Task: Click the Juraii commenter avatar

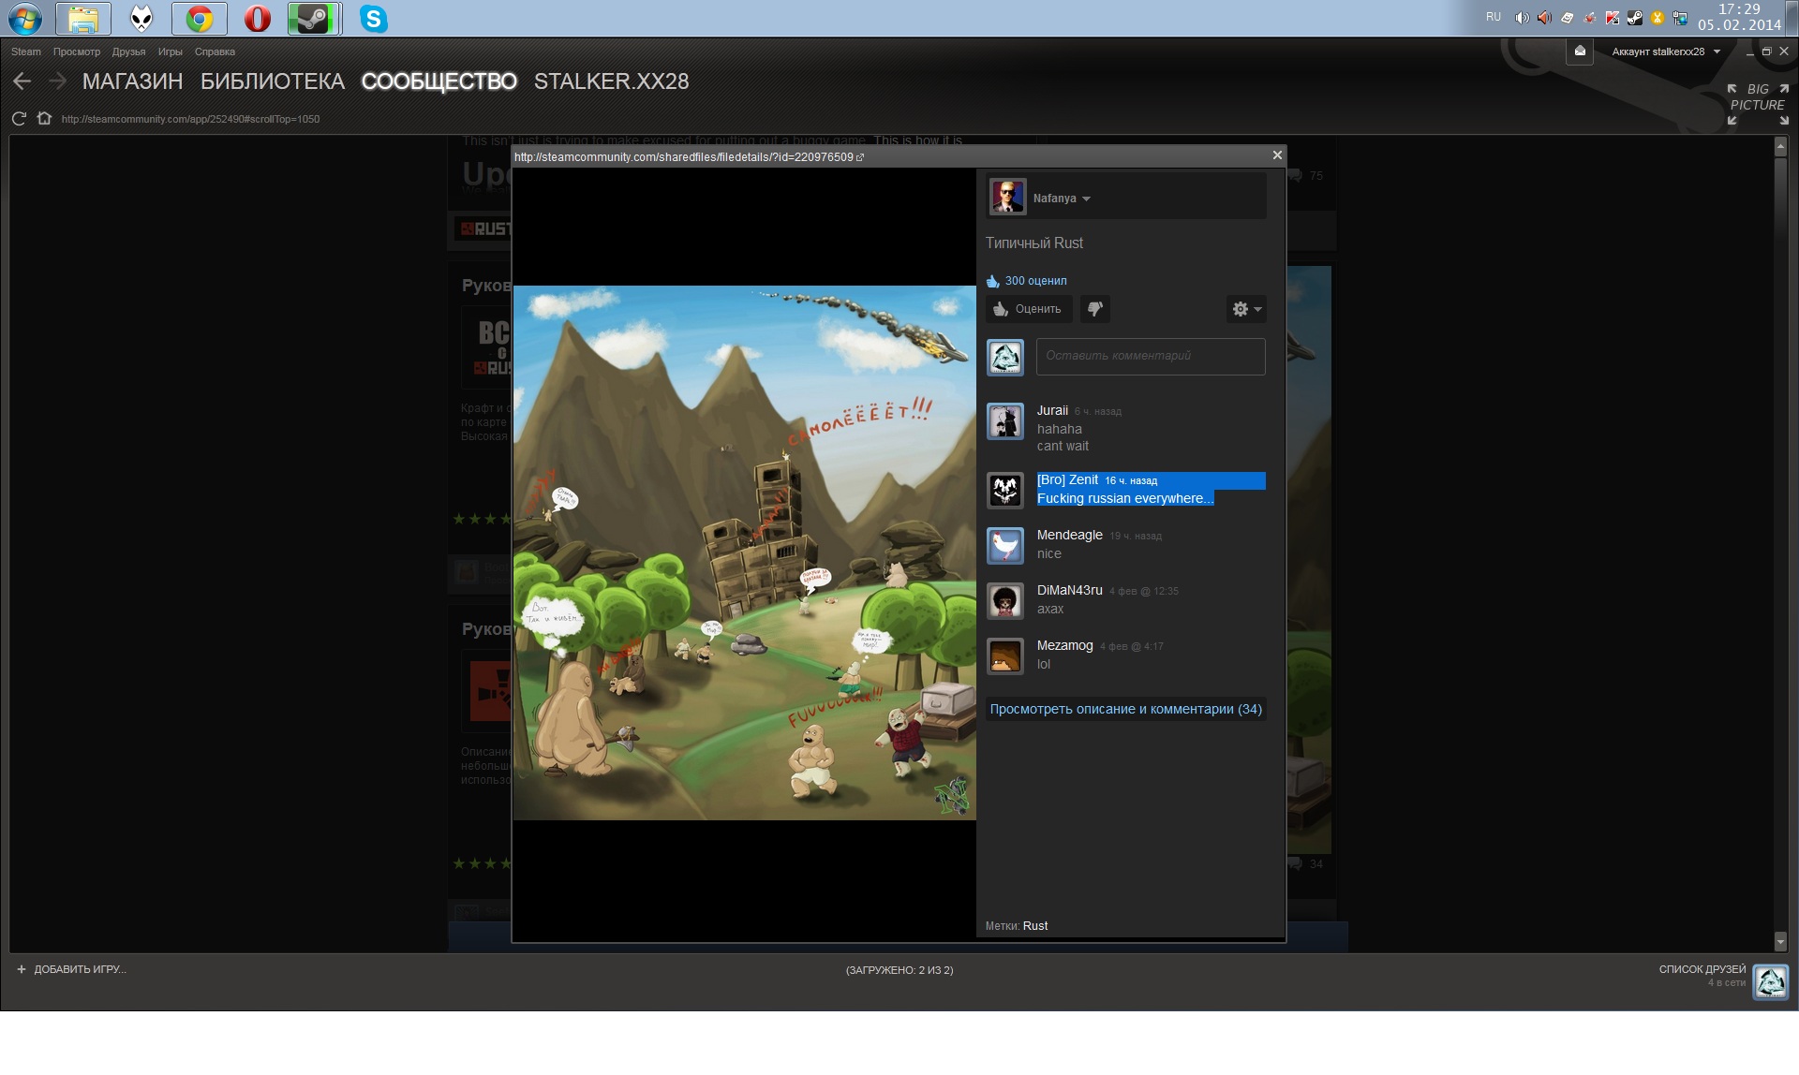Action: pyautogui.click(x=1005, y=421)
